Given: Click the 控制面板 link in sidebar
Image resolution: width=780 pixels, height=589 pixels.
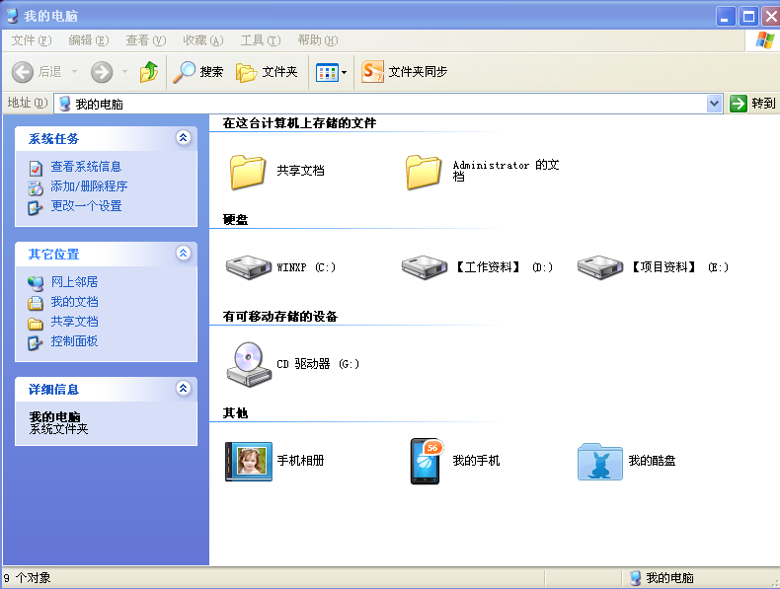Looking at the screenshot, I should coord(74,341).
